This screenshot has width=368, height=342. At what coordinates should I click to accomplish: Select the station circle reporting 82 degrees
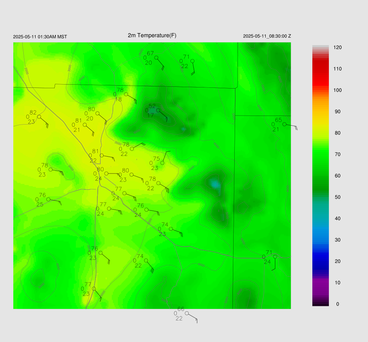[39, 117]
